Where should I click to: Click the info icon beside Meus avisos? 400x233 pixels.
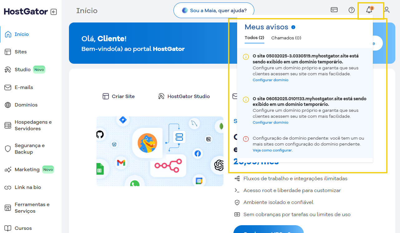[x=293, y=27]
